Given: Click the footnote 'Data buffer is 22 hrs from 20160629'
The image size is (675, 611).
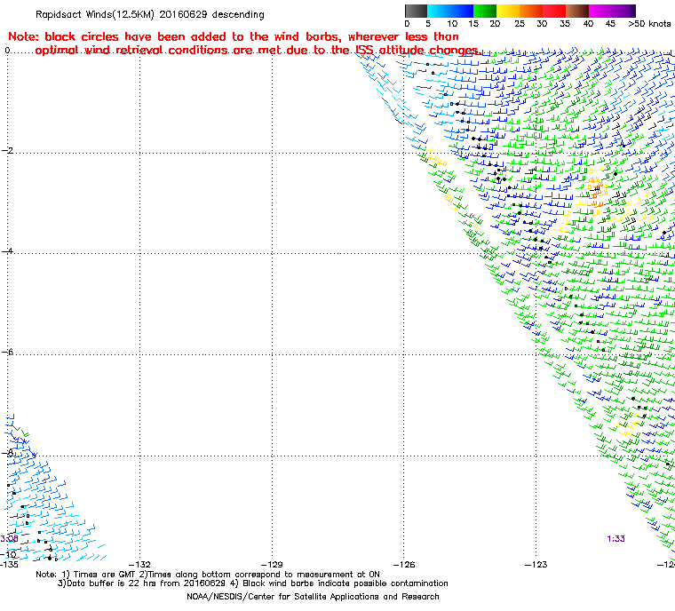Looking at the screenshot, I should (147, 583).
